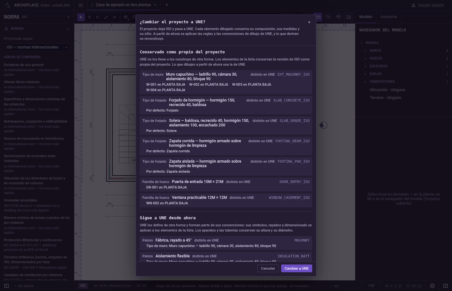
Task: Click Iniciar sesión to sign in
Action: (x=428, y=5)
